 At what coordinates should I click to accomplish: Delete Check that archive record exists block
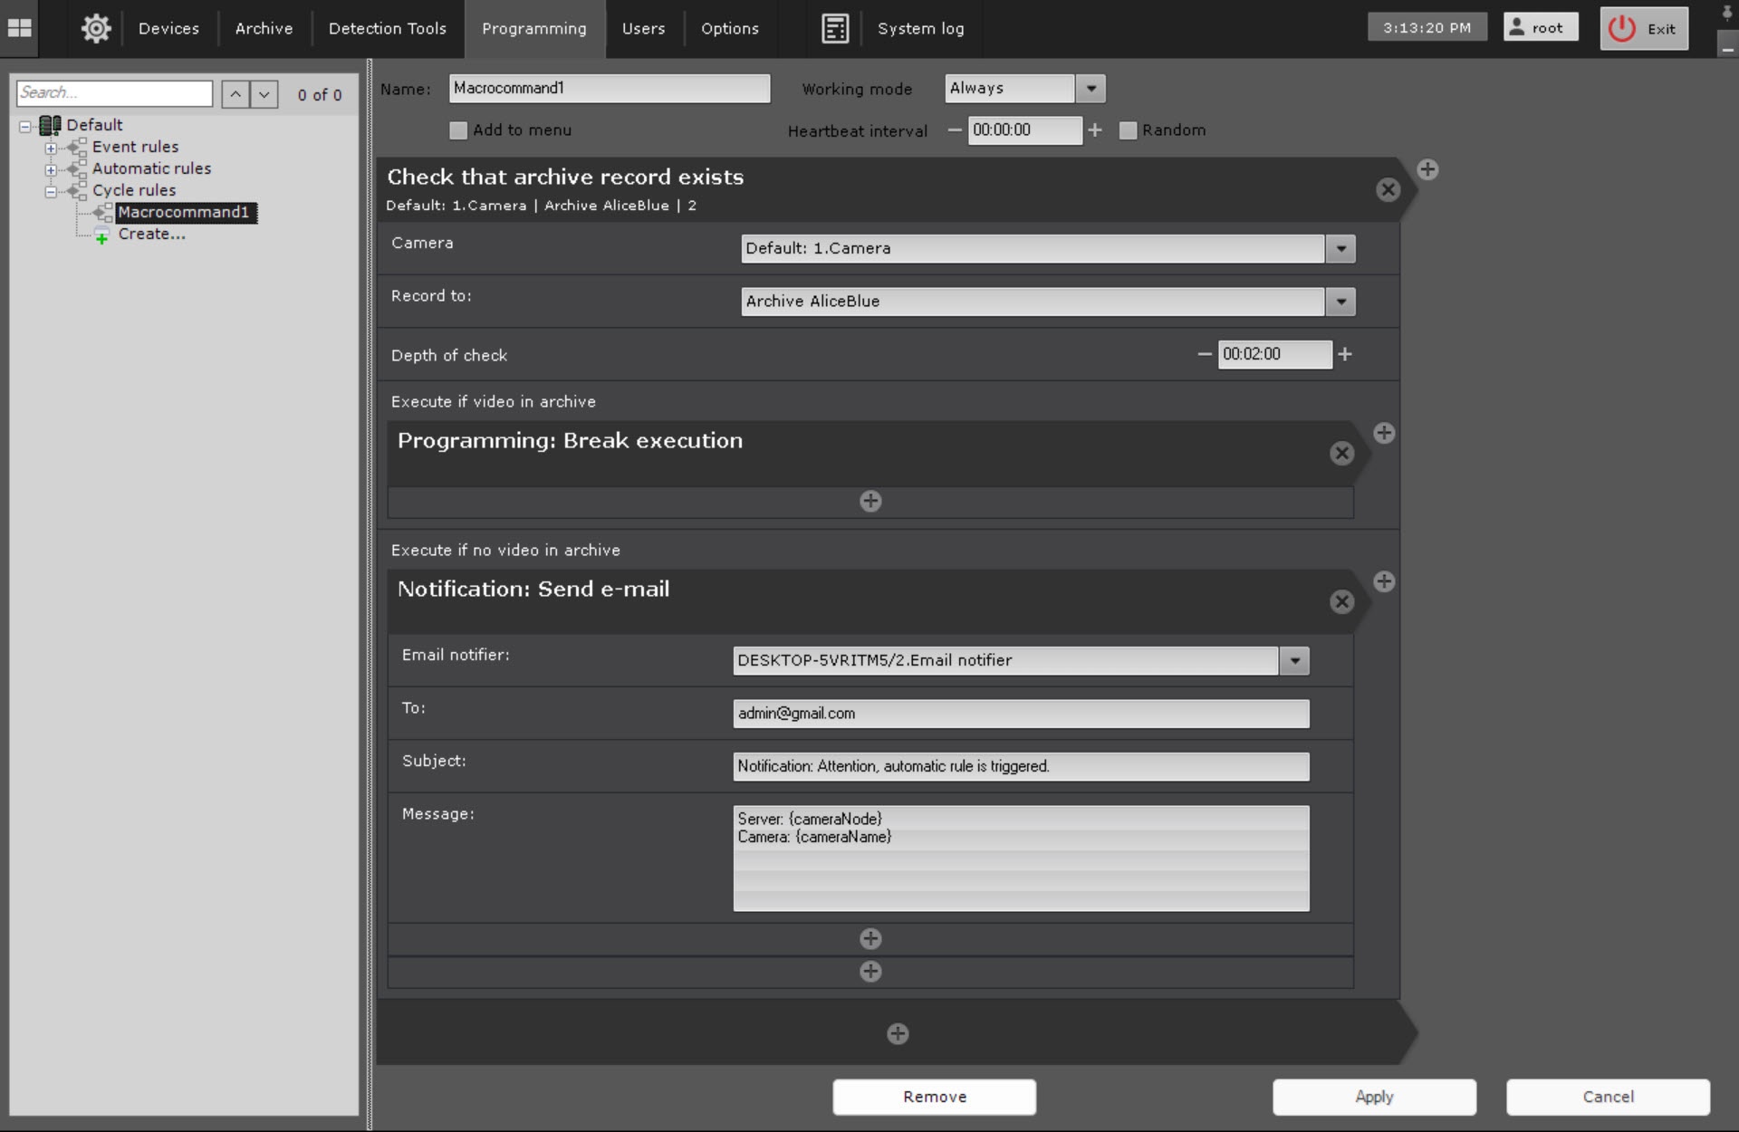(1388, 189)
